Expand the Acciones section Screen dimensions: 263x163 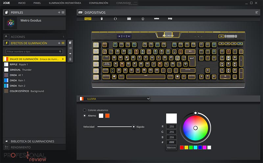[34, 37]
